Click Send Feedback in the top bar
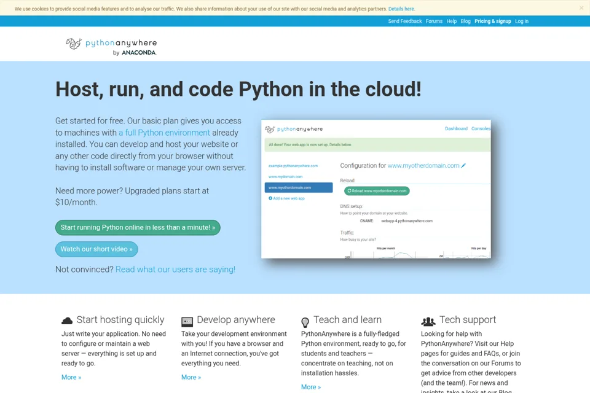 (405, 21)
